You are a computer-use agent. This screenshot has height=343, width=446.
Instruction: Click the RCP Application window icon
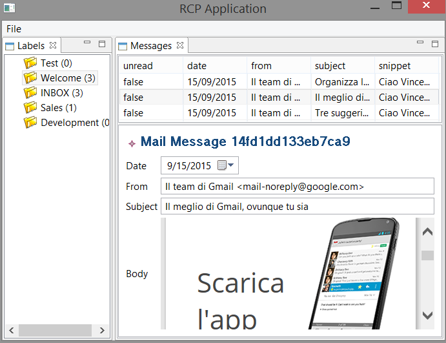(9, 8)
